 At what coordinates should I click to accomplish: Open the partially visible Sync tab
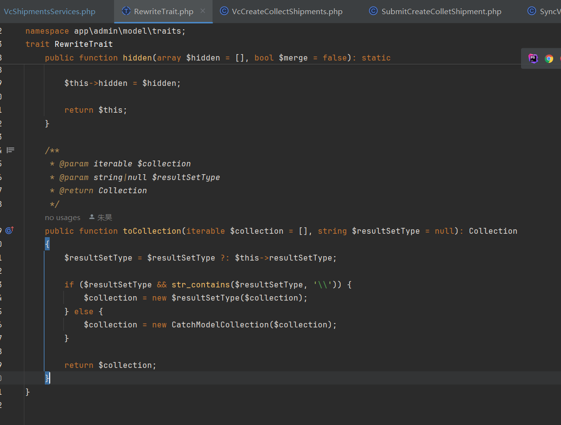point(544,11)
